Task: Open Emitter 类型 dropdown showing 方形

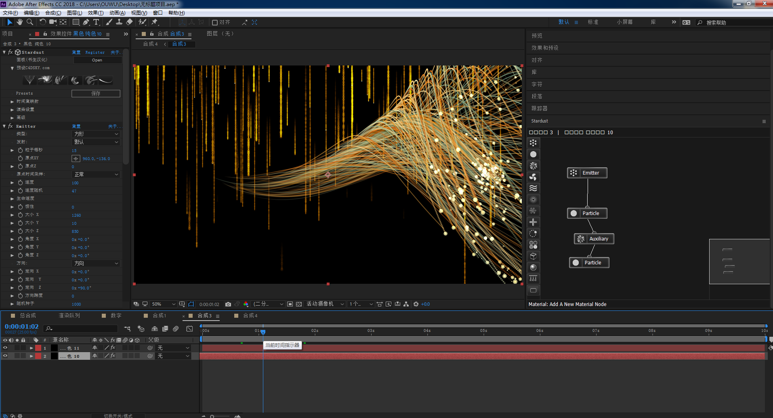Action: pos(96,134)
